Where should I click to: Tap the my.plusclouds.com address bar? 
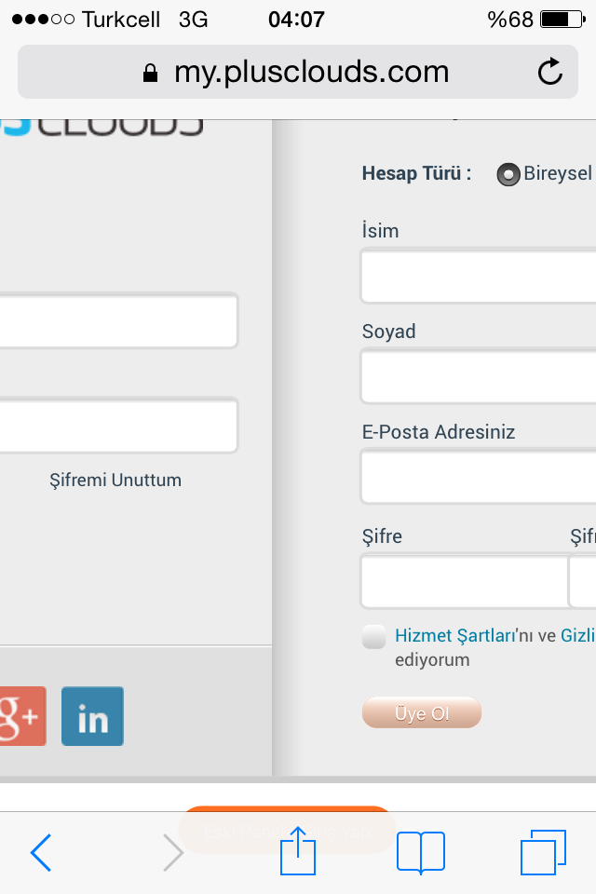[x=298, y=72]
